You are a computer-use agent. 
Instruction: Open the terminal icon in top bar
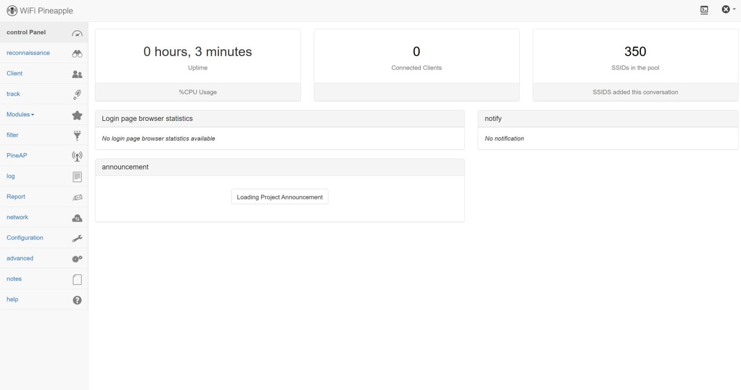pos(704,10)
